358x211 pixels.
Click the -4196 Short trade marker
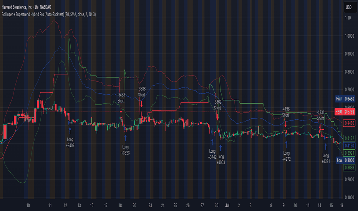[286, 112]
